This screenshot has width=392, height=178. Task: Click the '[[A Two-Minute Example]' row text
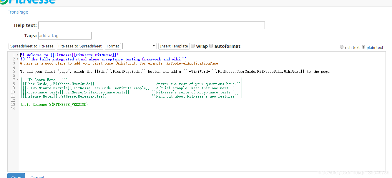coord(86,88)
